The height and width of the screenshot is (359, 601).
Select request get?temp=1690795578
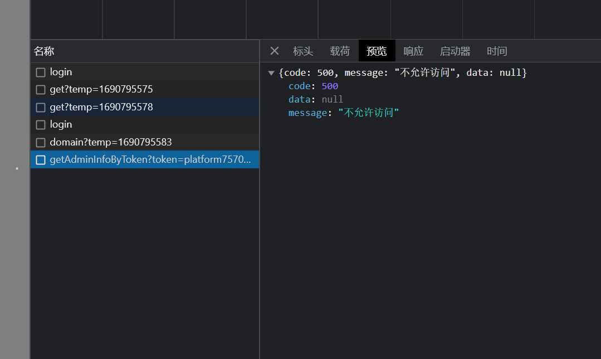pyautogui.click(x=145, y=107)
